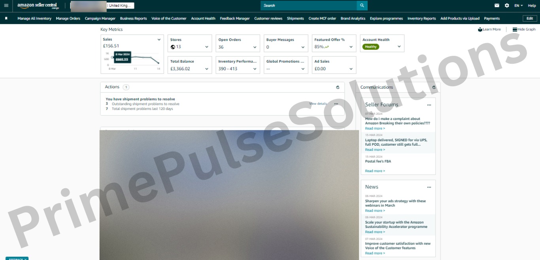Screen dimensions: 540x260
Task: Expand the Open Orders dropdown
Action: click(255, 47)
